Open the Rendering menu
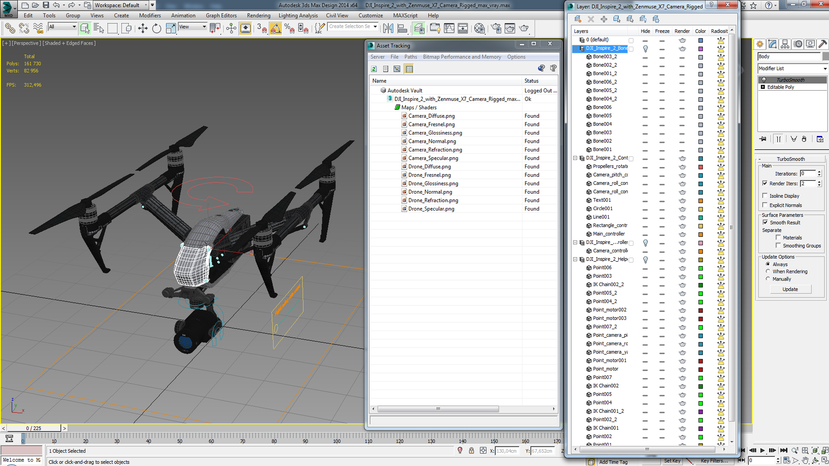829x466 pixels. point(259,16)
